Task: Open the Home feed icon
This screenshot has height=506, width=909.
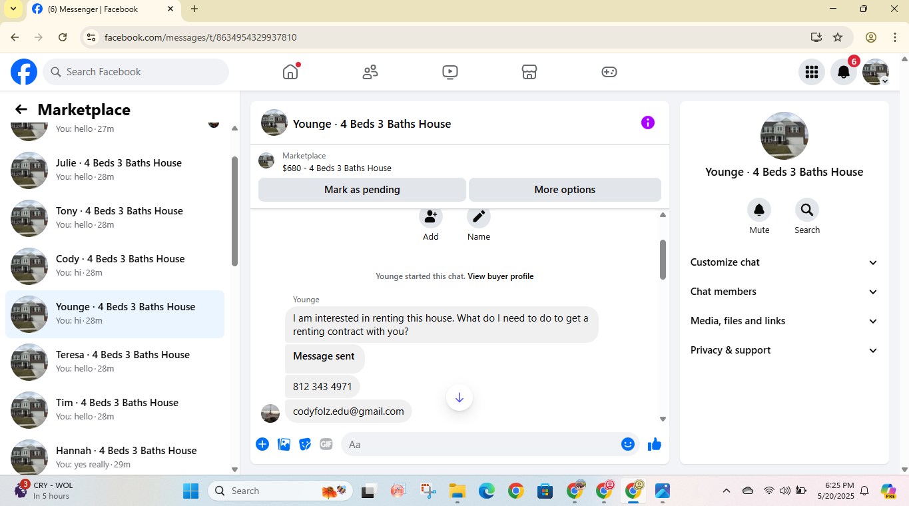Action: coord(290,72)
